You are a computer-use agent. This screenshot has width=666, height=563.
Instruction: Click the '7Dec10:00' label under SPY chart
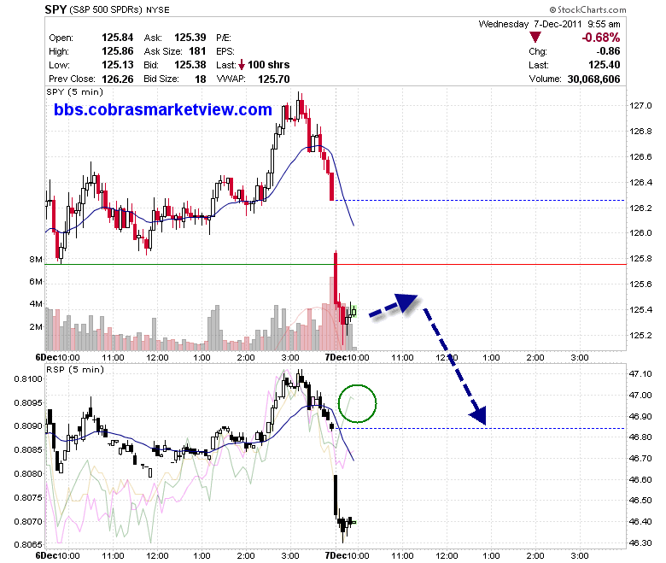[x=347, y=357]
